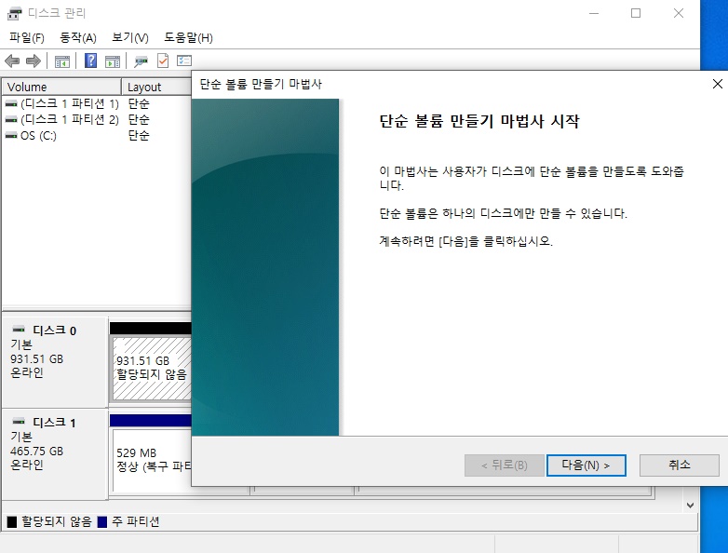728x553 pixels.
Task: Open the 도움말(H) menu
Action: pyautogui.click(x=188, y=37)
